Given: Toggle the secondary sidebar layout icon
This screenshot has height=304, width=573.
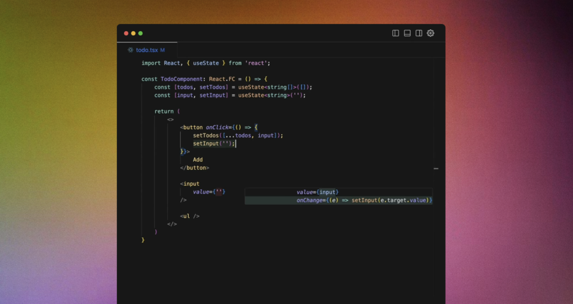Looking at the screenshot, I should click(419, 33).
